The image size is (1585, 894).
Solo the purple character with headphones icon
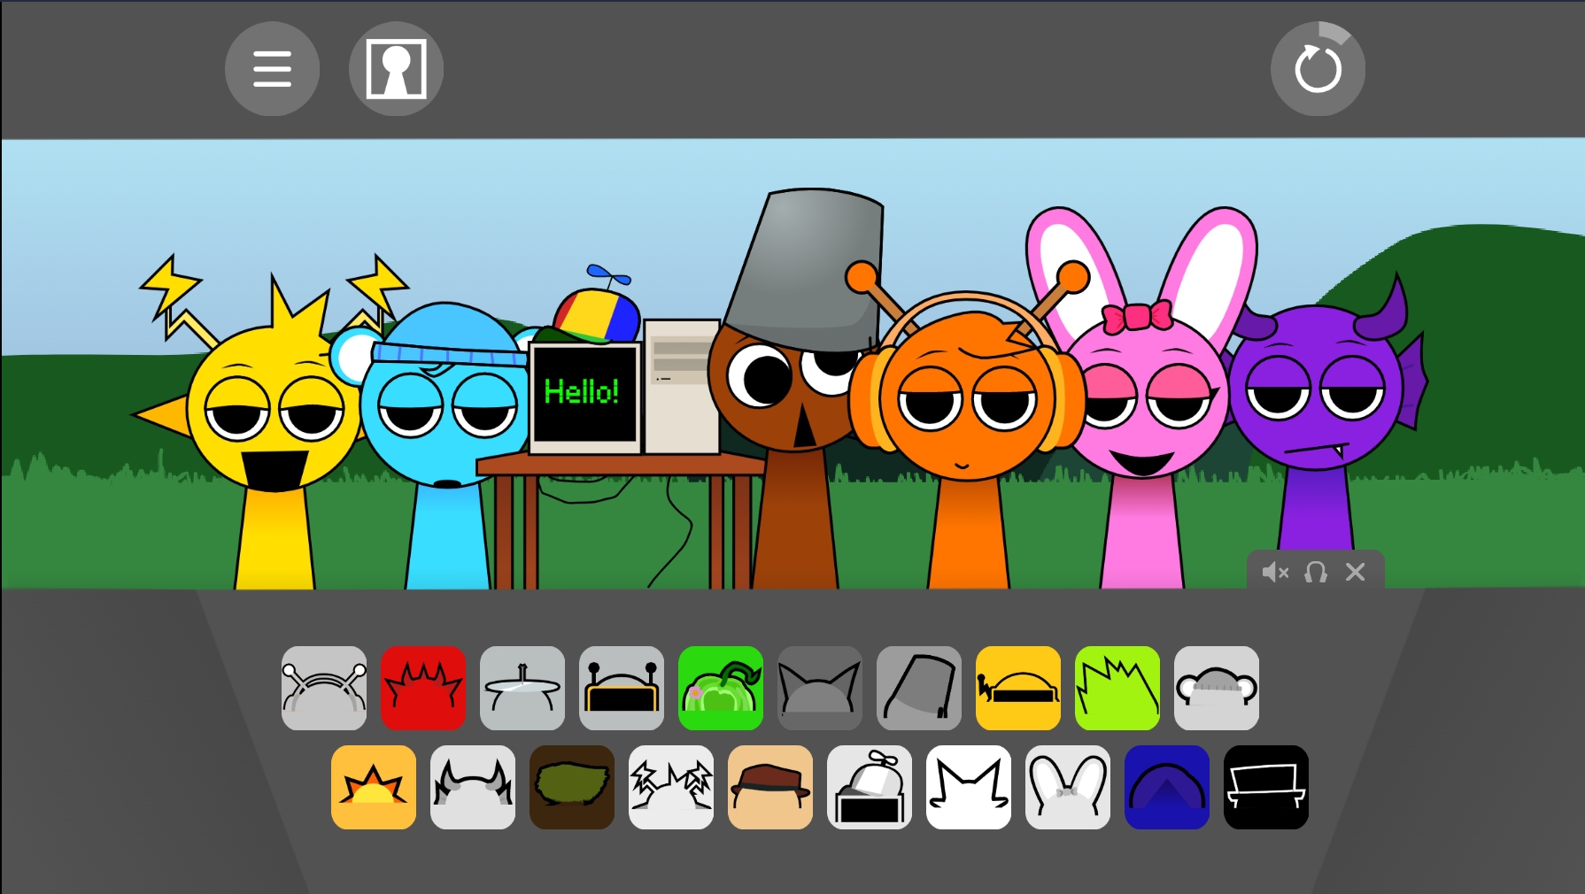[1315, 573]
